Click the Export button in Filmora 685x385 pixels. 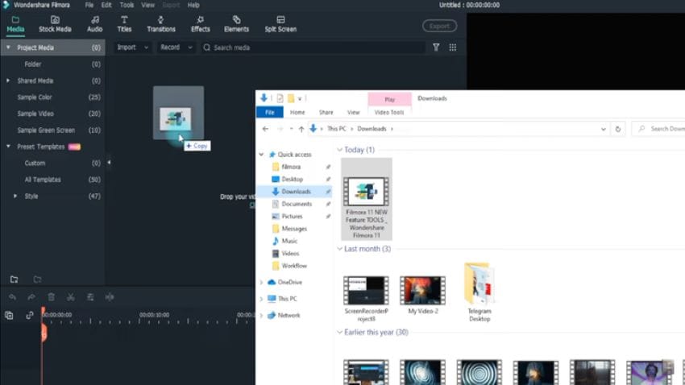click(x=439, y=26)
